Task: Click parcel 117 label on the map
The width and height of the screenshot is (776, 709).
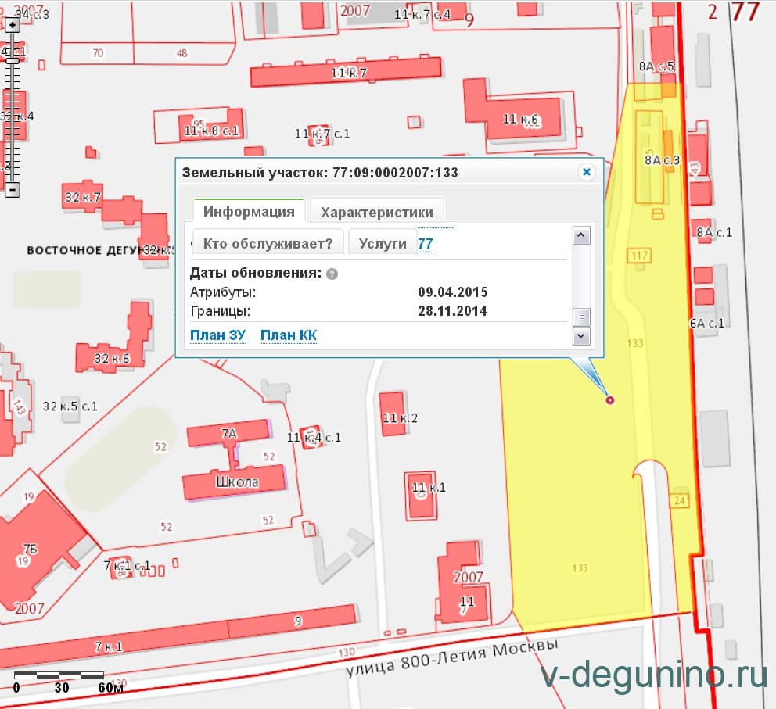Action: point(639,255)
